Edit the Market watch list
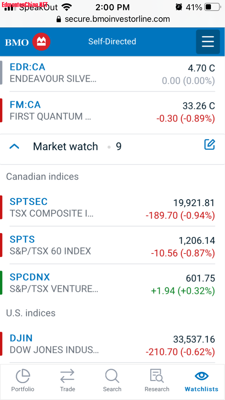The width and height of the screenshot is (225, 400). pyautogui.click(x=210, y=144)
